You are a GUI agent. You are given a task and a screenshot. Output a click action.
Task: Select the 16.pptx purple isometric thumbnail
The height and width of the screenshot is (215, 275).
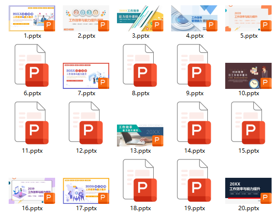coord(32,191)
